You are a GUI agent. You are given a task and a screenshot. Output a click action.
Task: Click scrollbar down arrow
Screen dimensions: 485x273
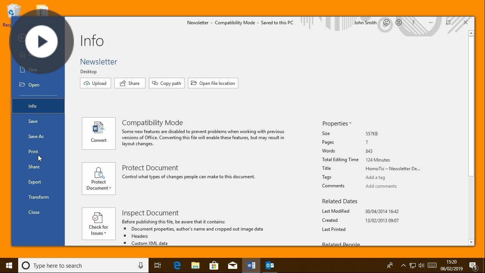(471, 242)
